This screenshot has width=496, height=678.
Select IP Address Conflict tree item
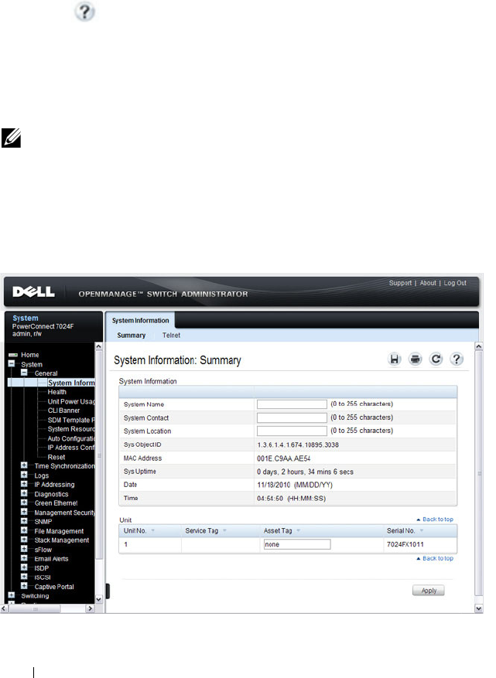[x=71, y=448]
